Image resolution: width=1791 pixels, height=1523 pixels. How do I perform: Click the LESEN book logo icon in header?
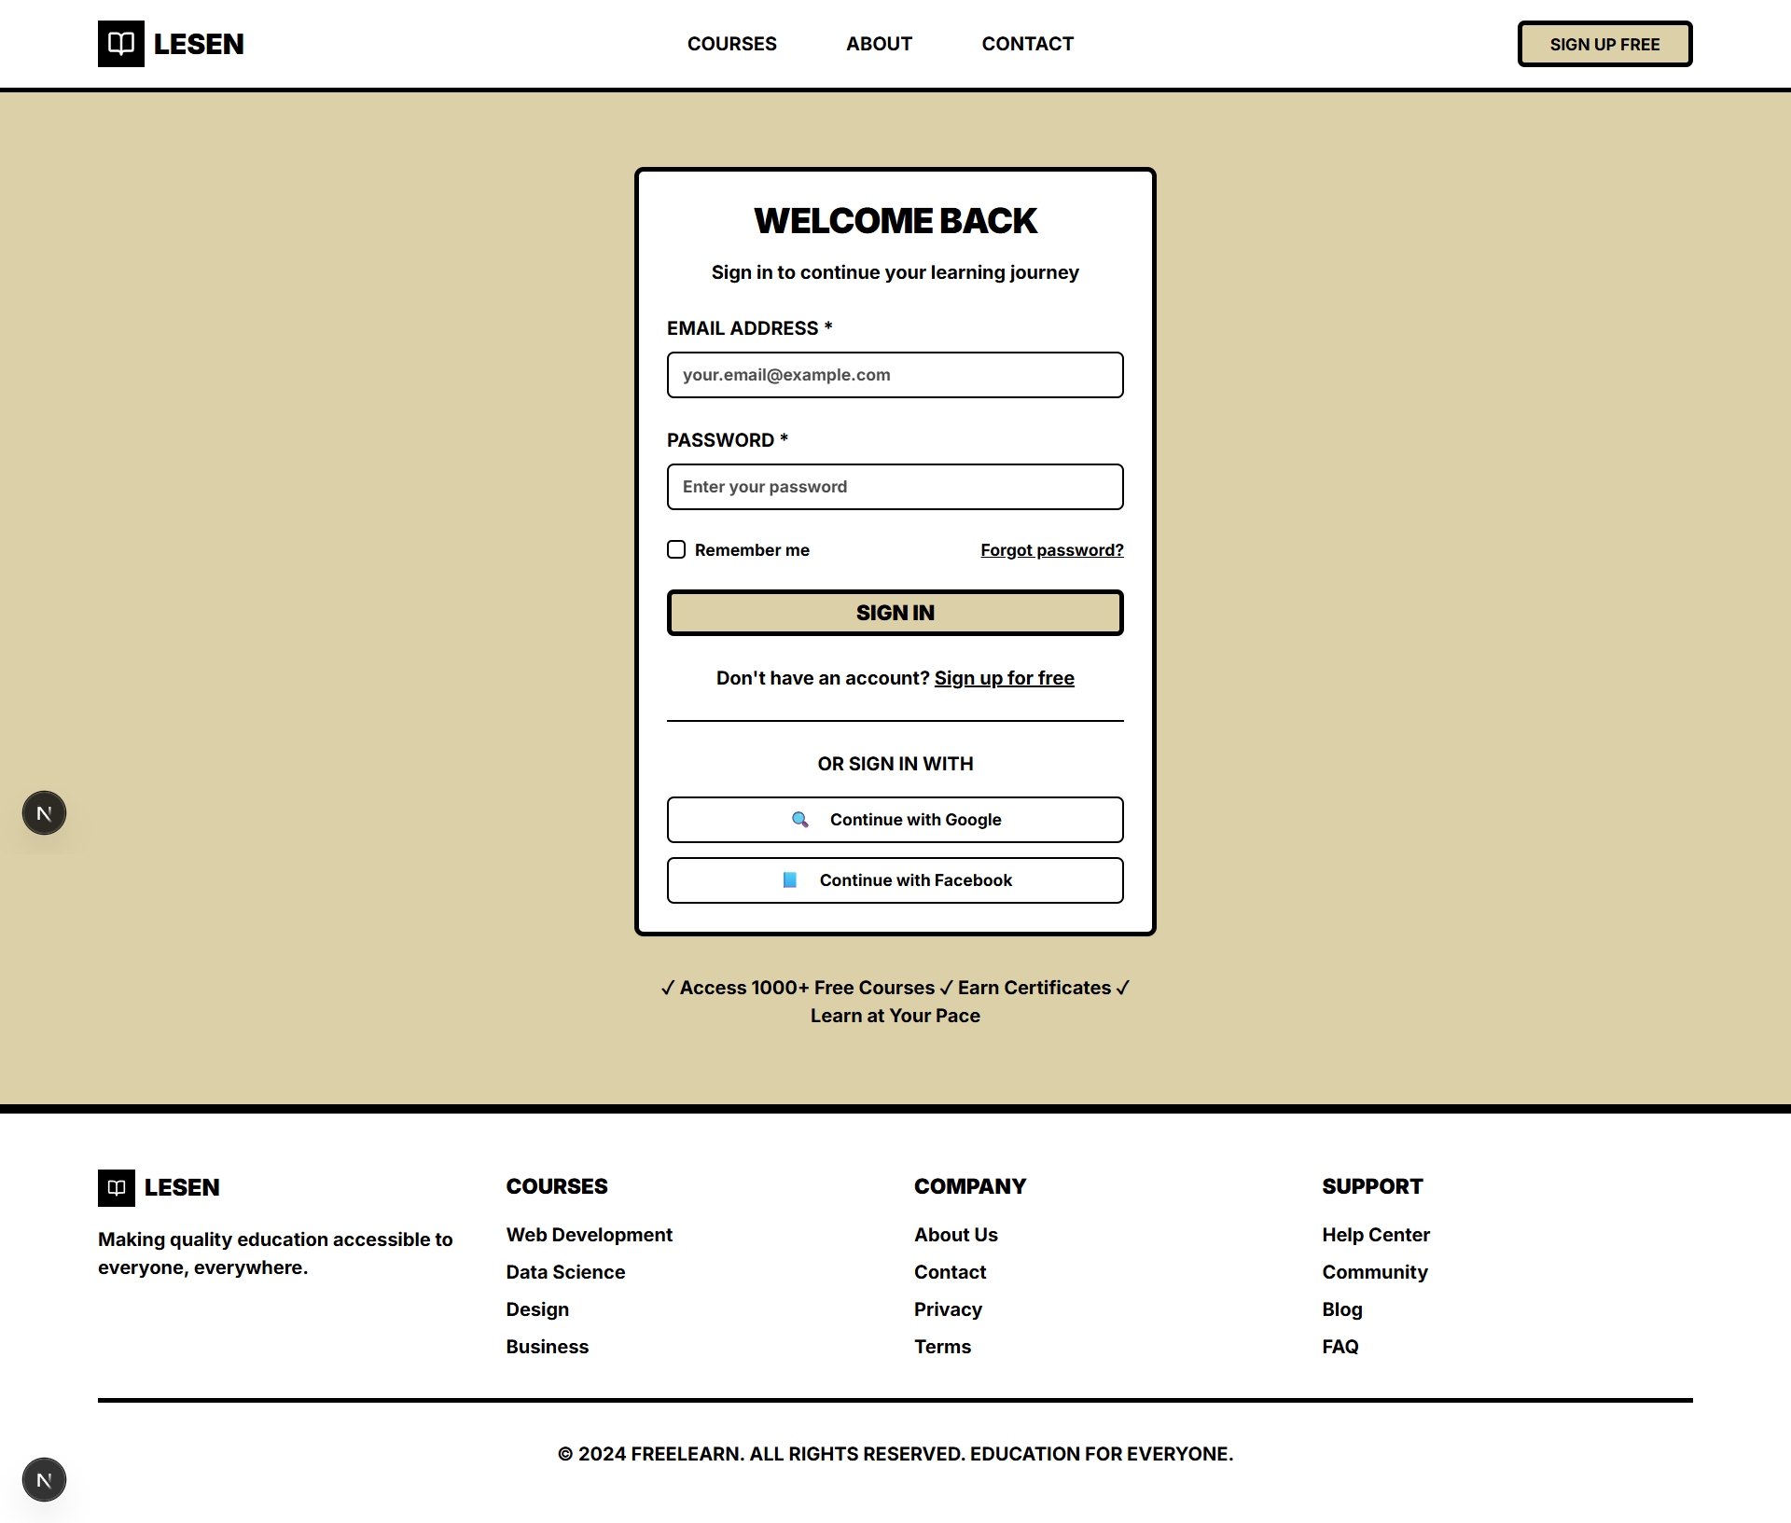[121, 44]
